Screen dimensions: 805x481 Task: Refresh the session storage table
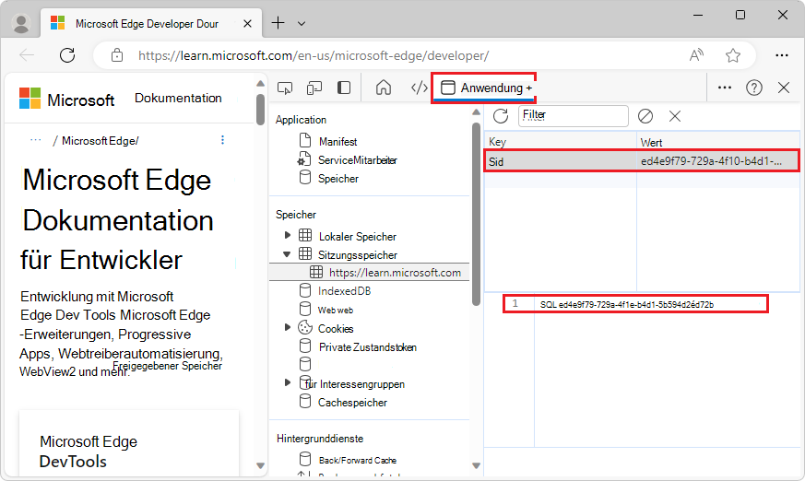[501, 116]
